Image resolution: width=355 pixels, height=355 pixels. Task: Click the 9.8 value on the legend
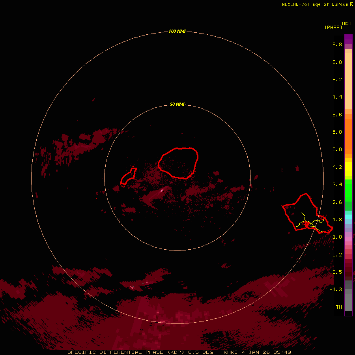337,44
